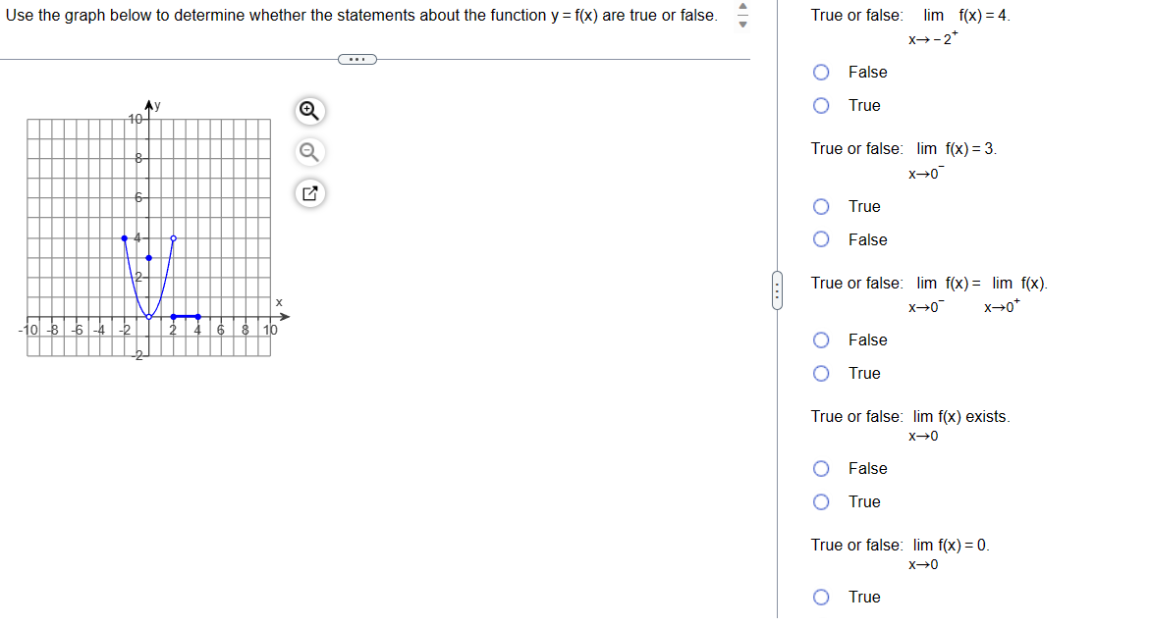This screenshot has height=627, width=1150.
Task: Click the ellipsis handle on the horizontal divider
Action: 357,59
